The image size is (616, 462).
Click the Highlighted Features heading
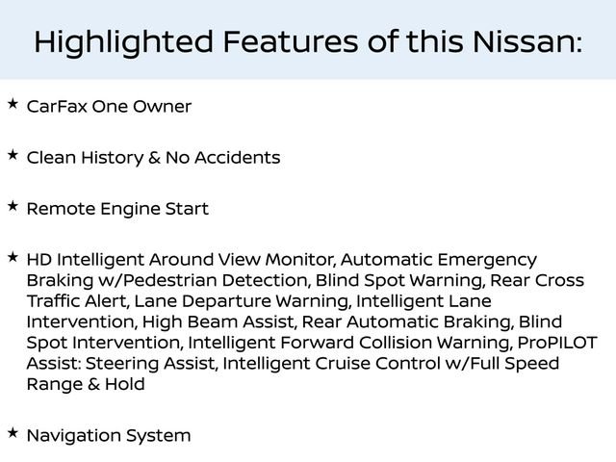[x=307, y=41]
